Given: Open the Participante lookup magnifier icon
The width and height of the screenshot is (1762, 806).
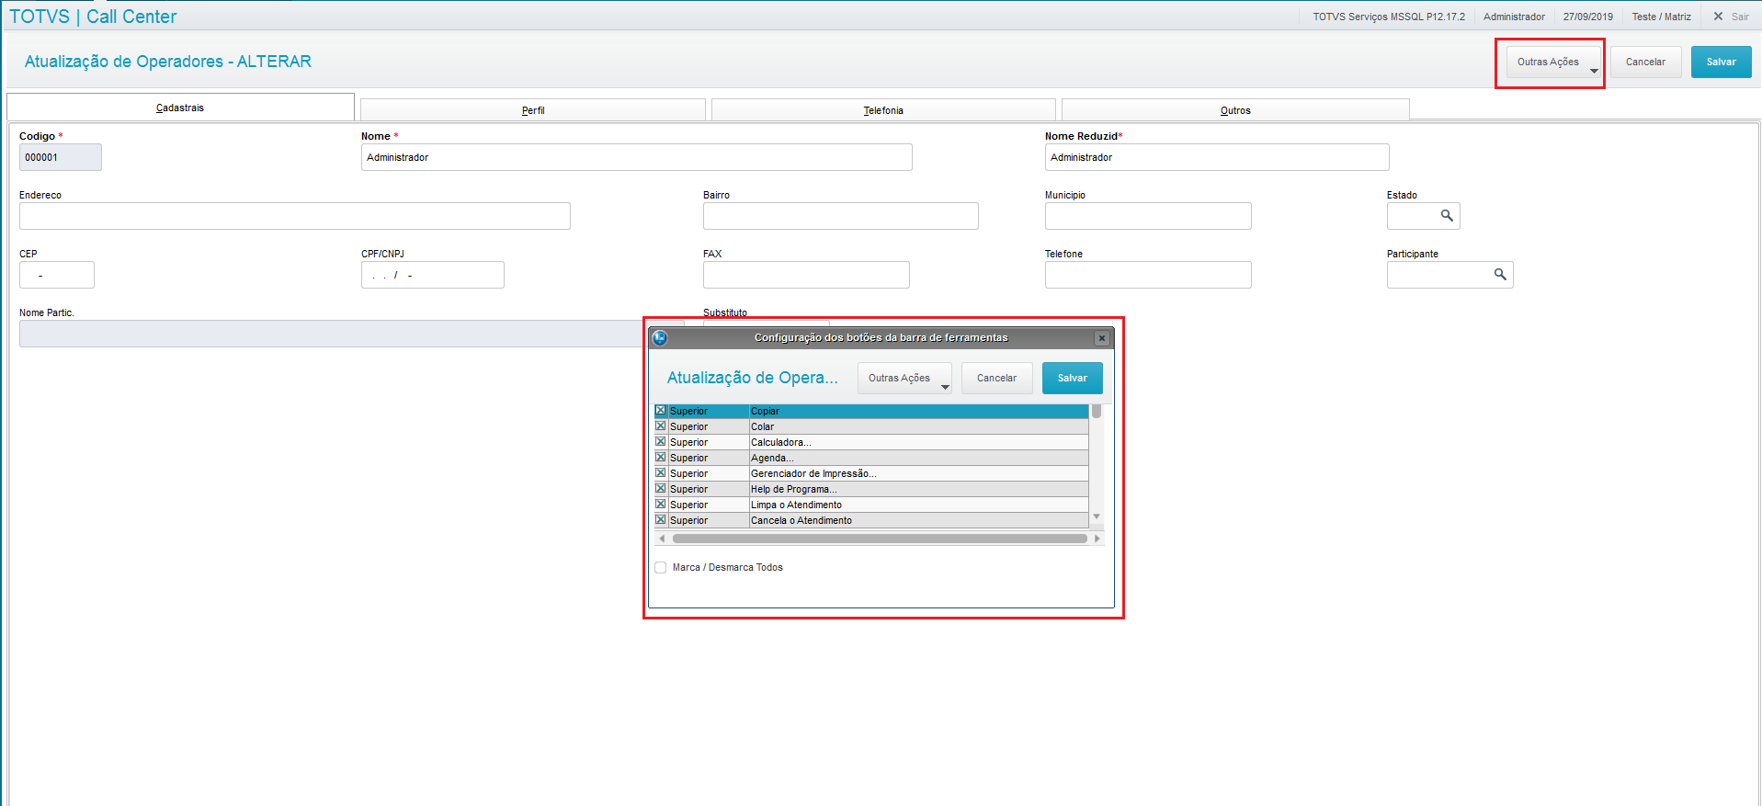Looking at the screenshot, I should pyautogui.click(x=1500, y=275).
